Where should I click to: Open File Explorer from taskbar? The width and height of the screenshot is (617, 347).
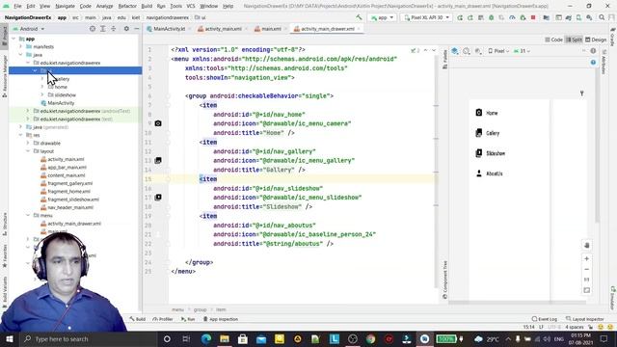coord(225,338)
